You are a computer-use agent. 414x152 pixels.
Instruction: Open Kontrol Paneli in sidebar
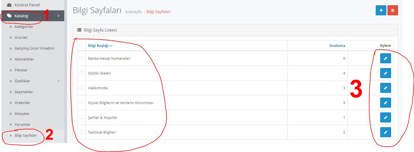(x=27, y=5)
